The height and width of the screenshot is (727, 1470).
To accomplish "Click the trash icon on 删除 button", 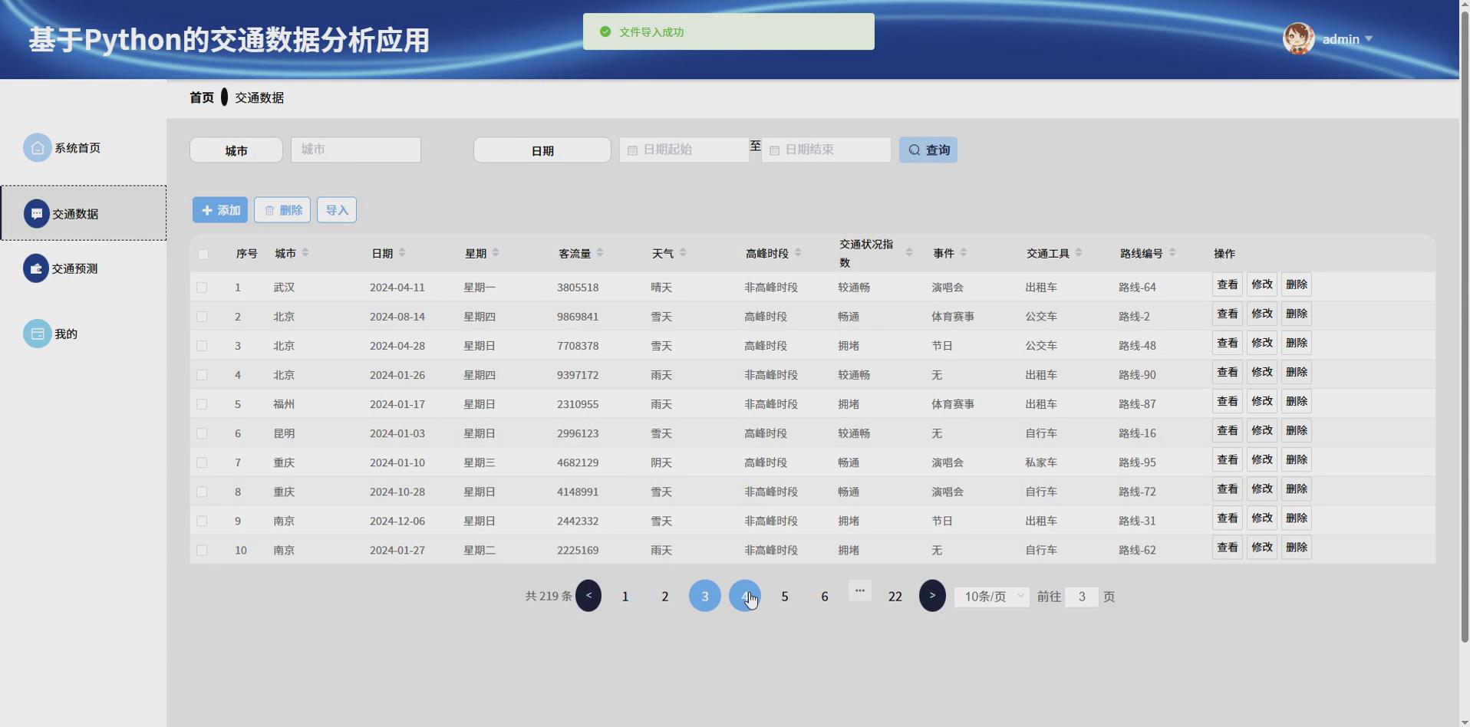I will [269, 209].
